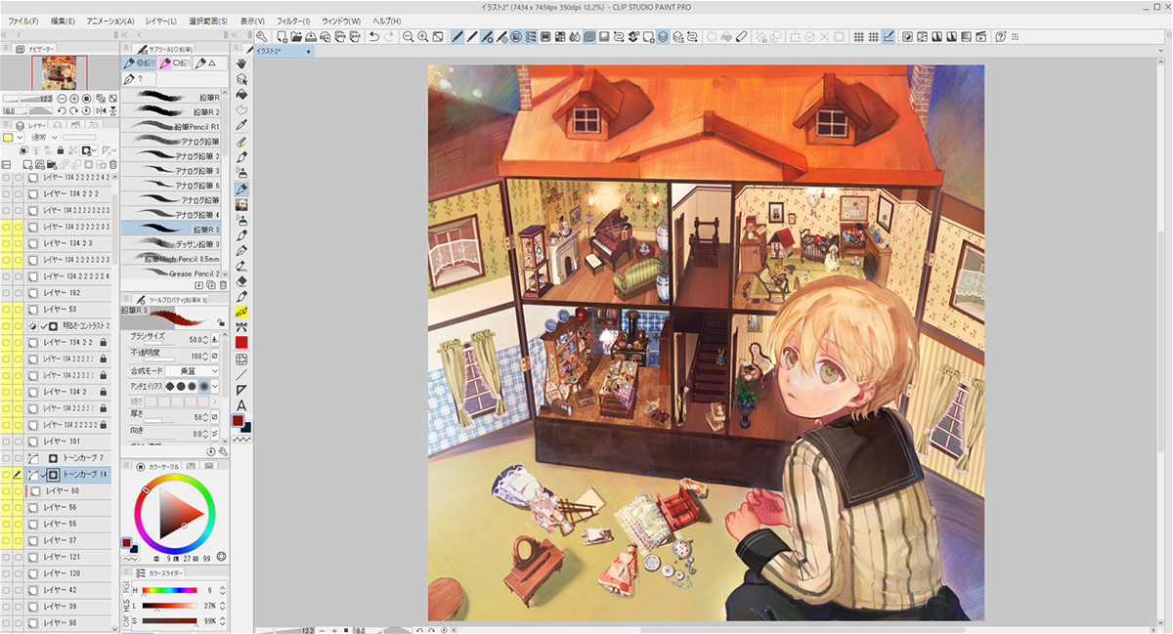Select the Eraser tool
The image size is (1173, 634).
tap(241, 280)
